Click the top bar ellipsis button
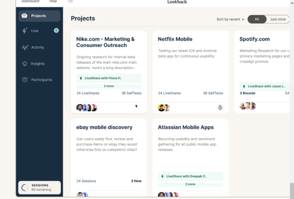The image size is (294, 199). [x=71, y=1]
